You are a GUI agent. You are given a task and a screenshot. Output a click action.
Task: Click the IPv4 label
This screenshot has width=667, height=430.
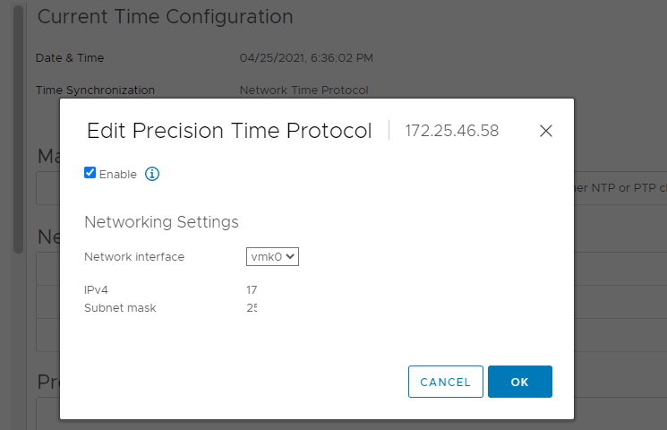pos(96,290)
